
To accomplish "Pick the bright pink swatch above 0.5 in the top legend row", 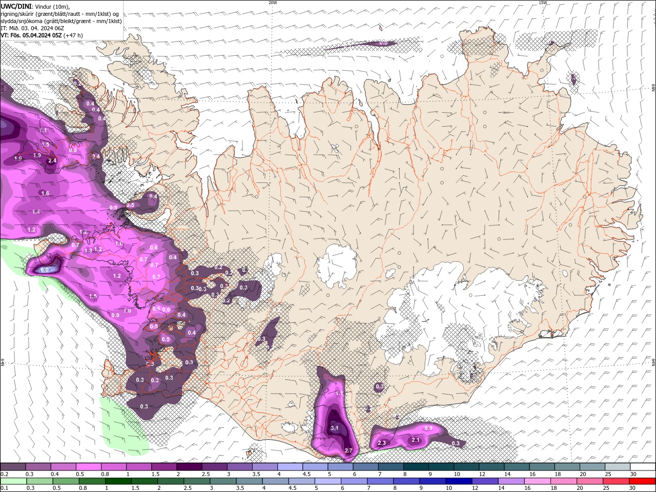I will pos(88,467).
